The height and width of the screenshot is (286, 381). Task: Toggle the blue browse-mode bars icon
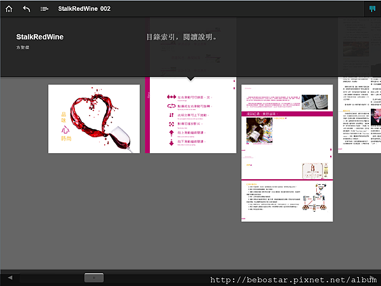pos(372,9)
